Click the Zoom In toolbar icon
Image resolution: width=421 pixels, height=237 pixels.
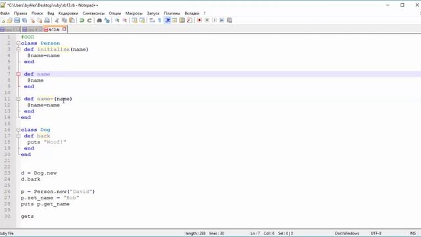(117, 20)
